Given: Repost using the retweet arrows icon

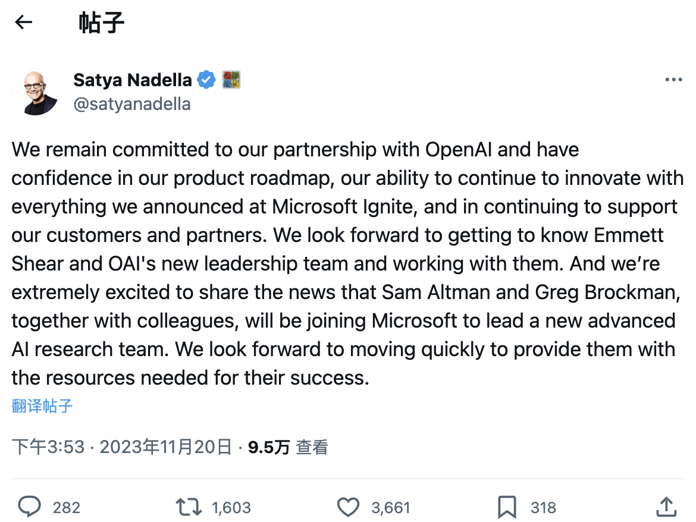Looking at the screenshot, I should pos(189,507).
